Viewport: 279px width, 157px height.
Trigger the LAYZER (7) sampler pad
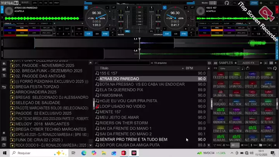coord(252,77)
